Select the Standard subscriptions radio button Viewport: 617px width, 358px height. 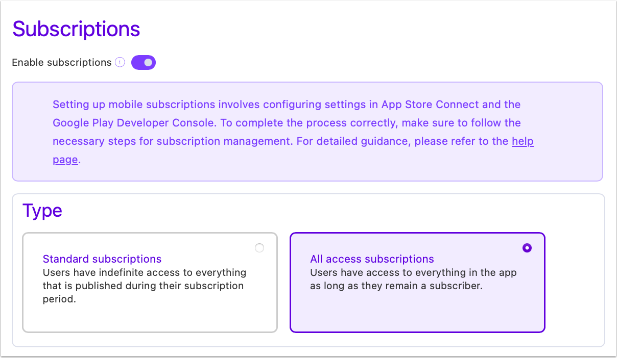tap(259, 248)
